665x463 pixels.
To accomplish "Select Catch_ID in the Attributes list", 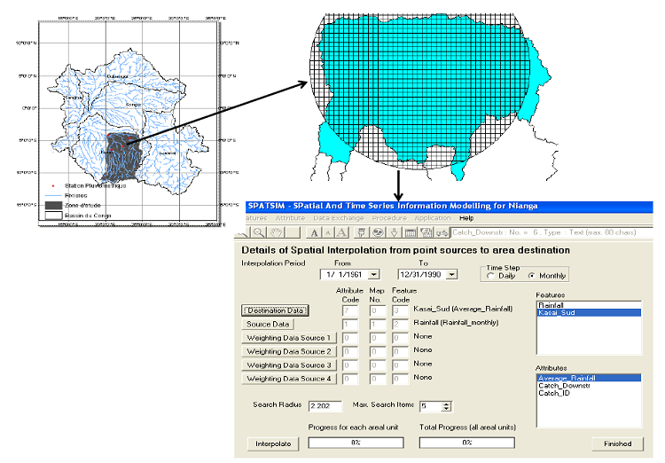I will click(553, 393).
